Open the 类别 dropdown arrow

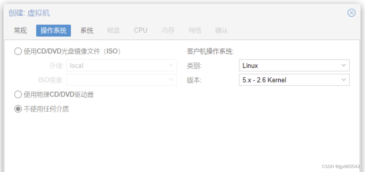(x=344, y=65)
